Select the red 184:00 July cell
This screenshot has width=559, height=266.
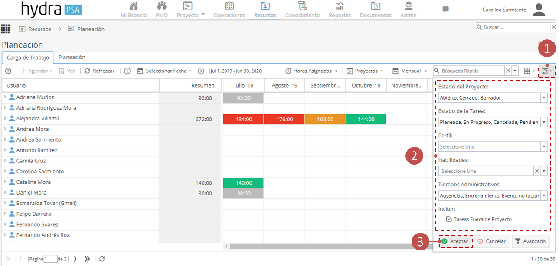[x=243, y=119]
